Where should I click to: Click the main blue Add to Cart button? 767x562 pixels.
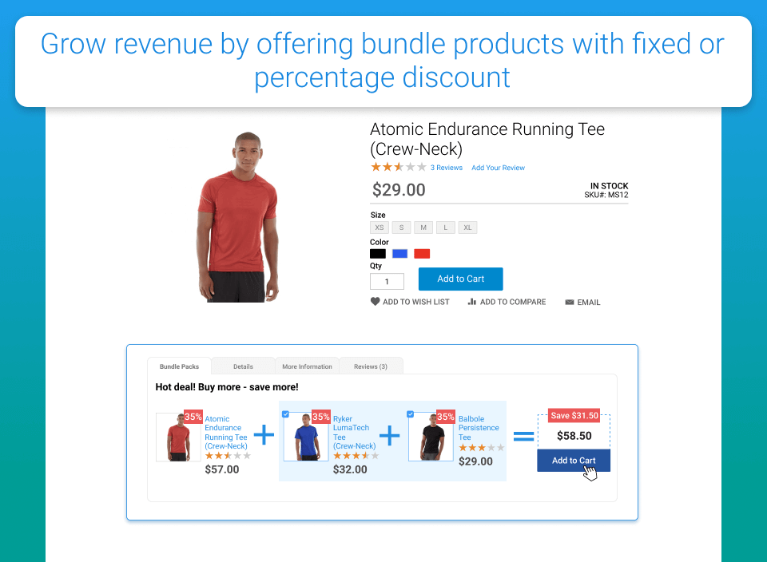pos(461,279)
